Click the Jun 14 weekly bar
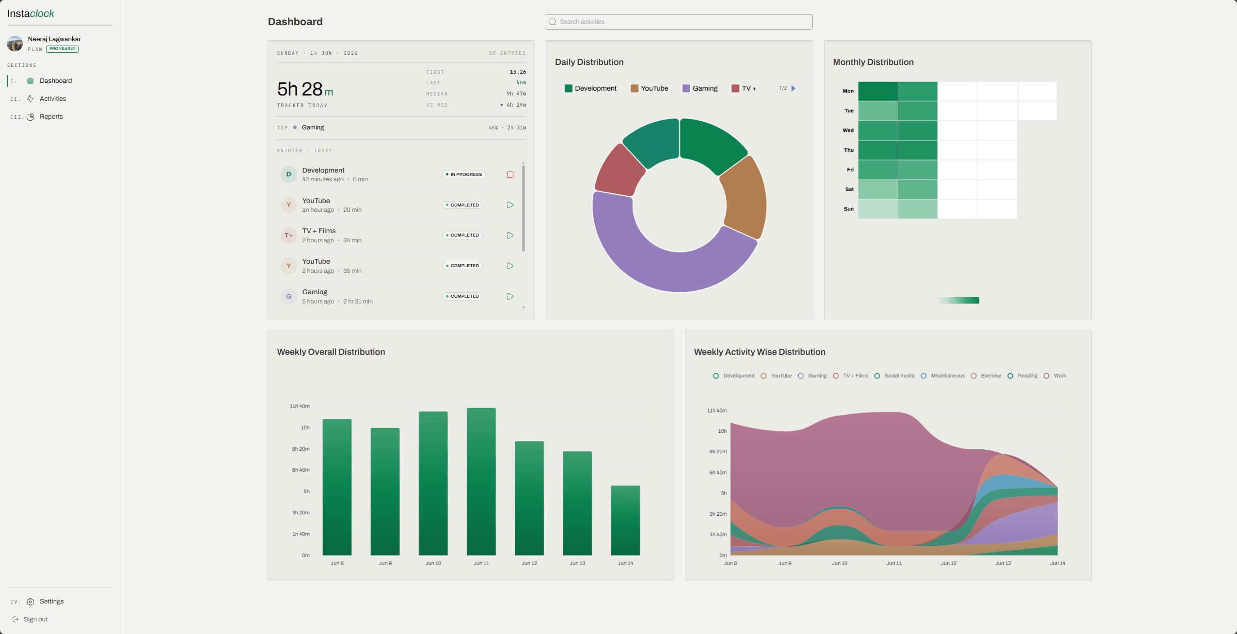 (625, 520)
